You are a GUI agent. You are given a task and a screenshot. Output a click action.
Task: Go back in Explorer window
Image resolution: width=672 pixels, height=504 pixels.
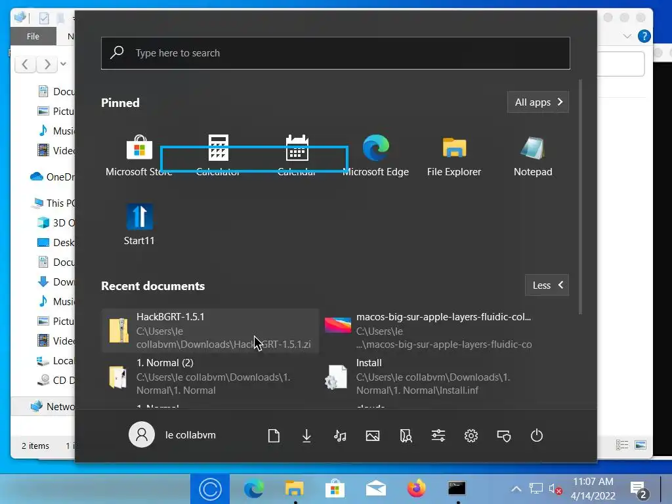(25, 64)
